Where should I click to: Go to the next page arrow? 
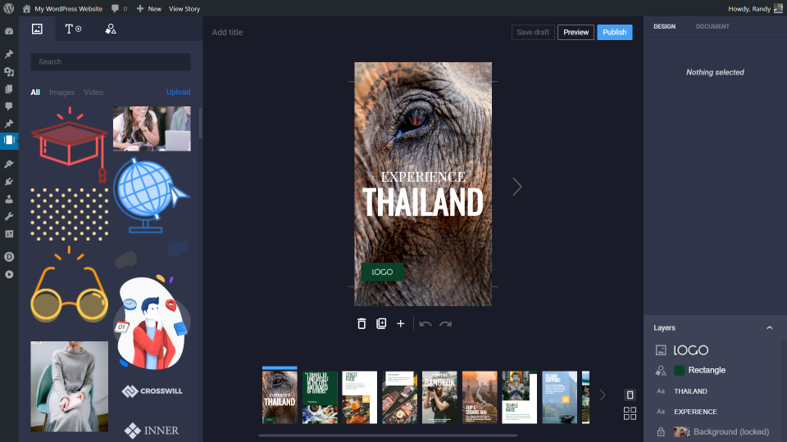click(517, 187)
